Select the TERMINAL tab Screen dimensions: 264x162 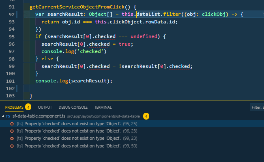103,107
